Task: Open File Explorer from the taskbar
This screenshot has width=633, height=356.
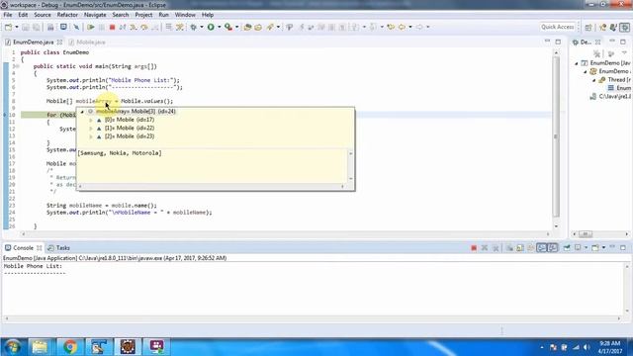Action: [40, 347]
